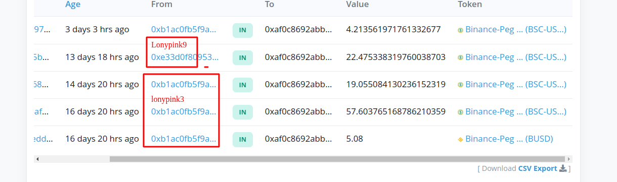Select To address in 14 days 20 hrs row
This screenshot has height=182, width=617.
click(298, 84)
